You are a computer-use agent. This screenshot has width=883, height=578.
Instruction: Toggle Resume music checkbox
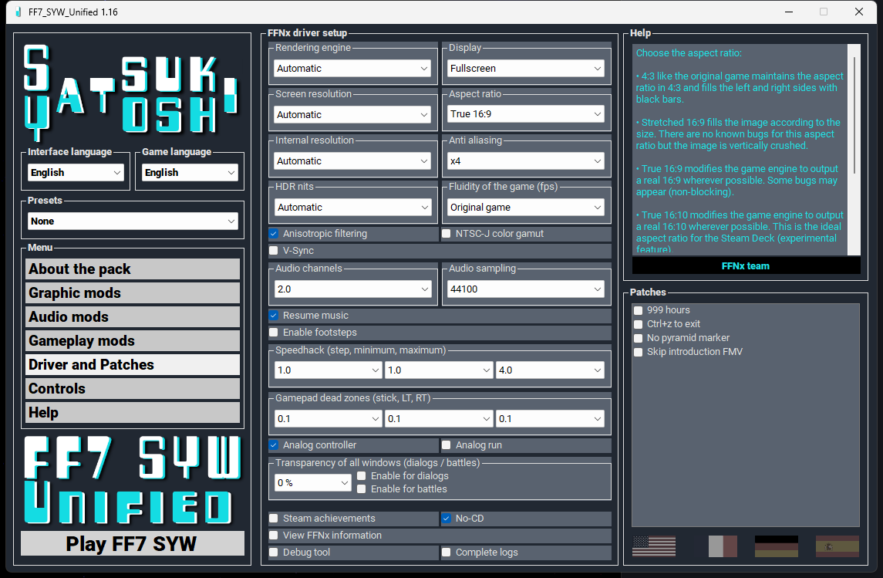274,316
